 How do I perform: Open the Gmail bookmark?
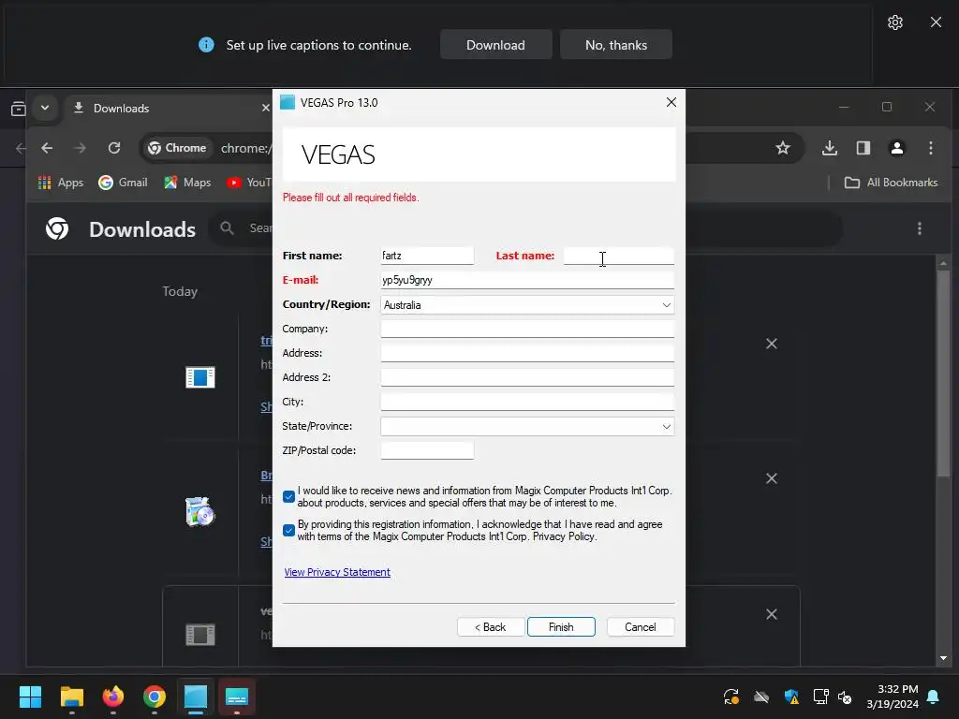tap(123, 183)
